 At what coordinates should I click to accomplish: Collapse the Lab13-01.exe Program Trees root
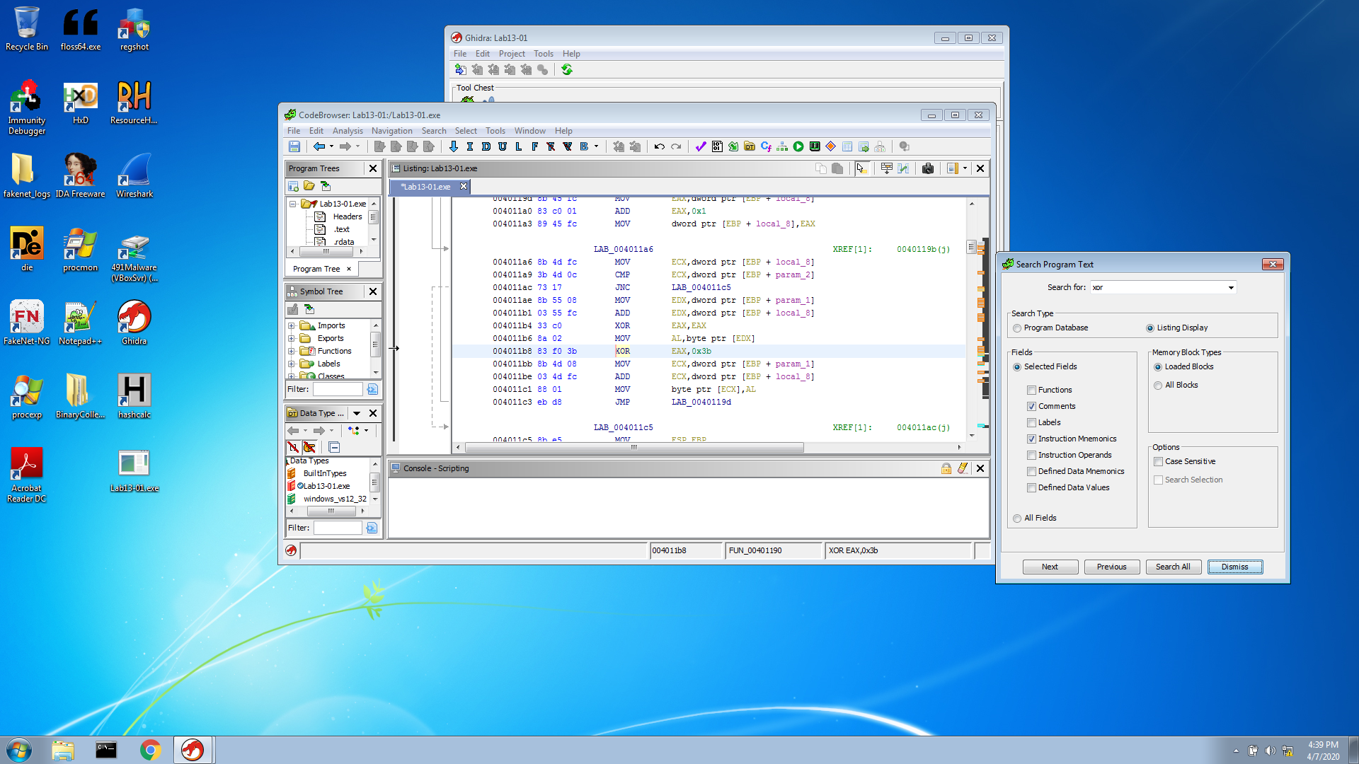point(292,204)
